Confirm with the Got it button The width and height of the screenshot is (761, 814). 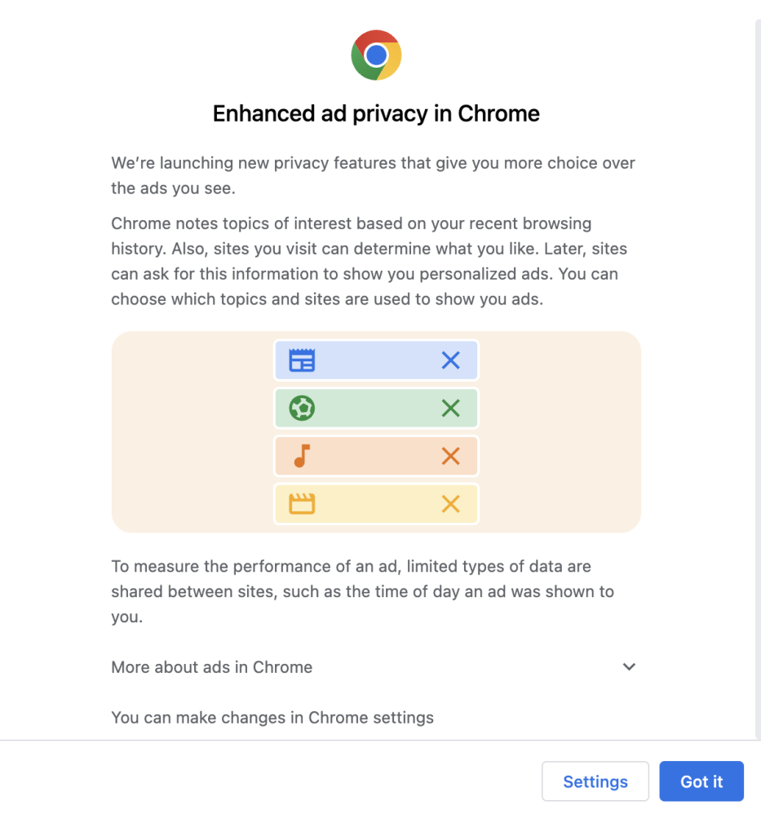701,781
